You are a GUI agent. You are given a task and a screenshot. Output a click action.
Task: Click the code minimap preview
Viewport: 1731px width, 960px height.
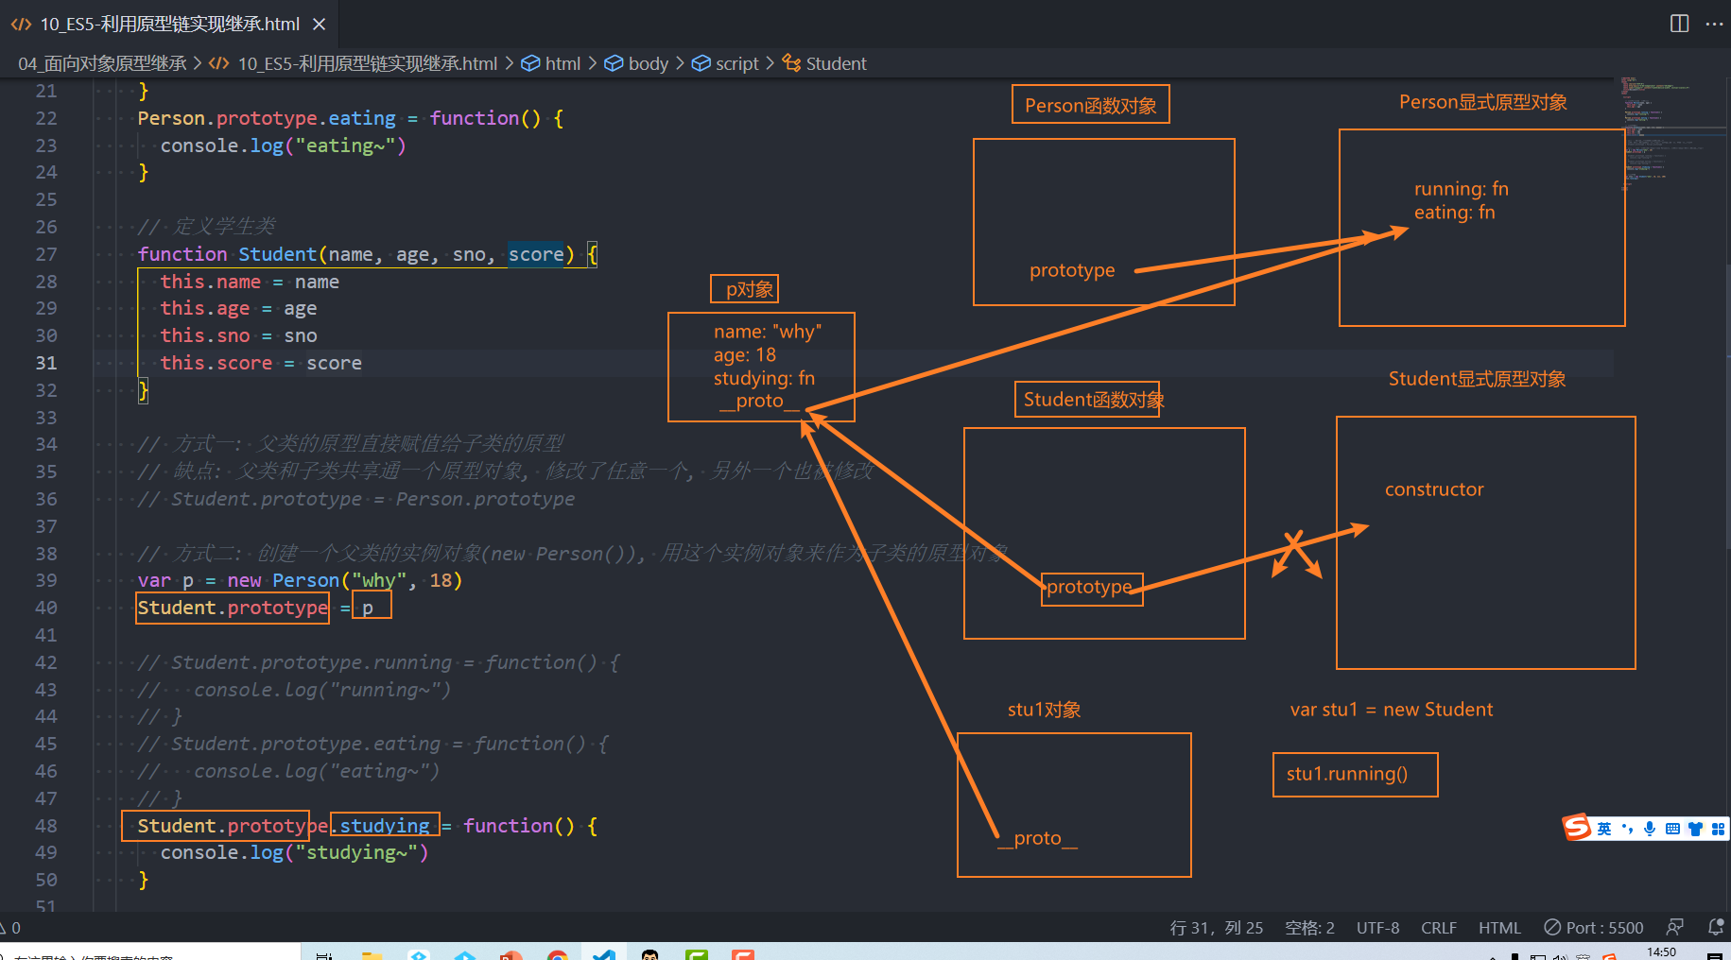pos(1669,132)
